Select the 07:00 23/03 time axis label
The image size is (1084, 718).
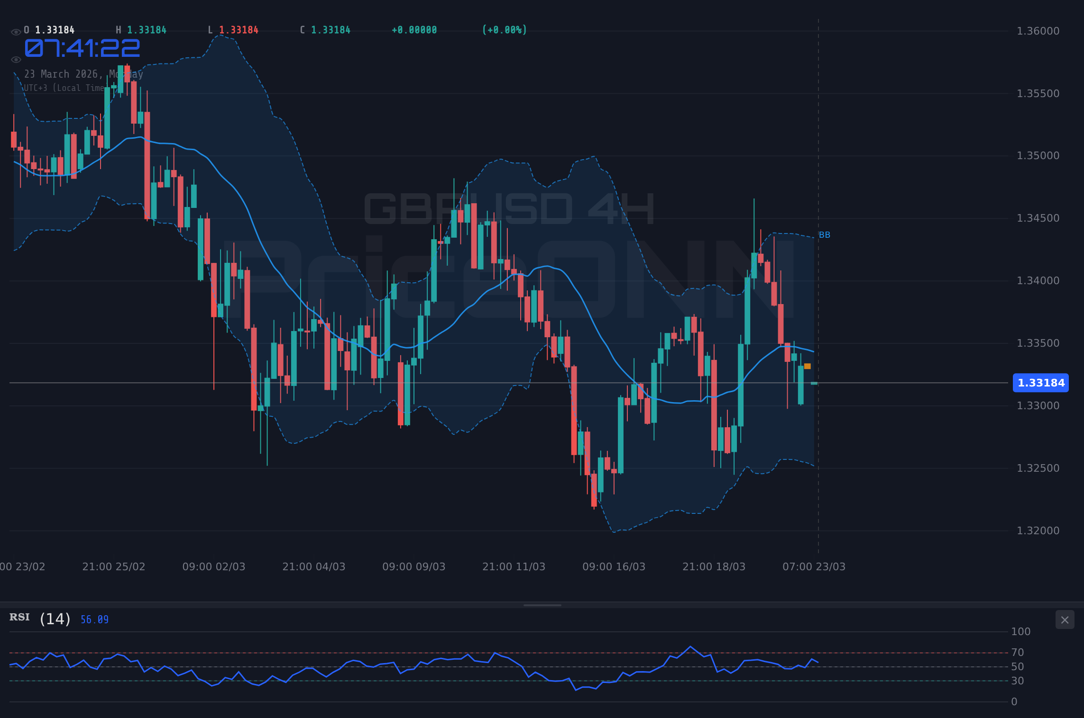[x=813, y=566]
